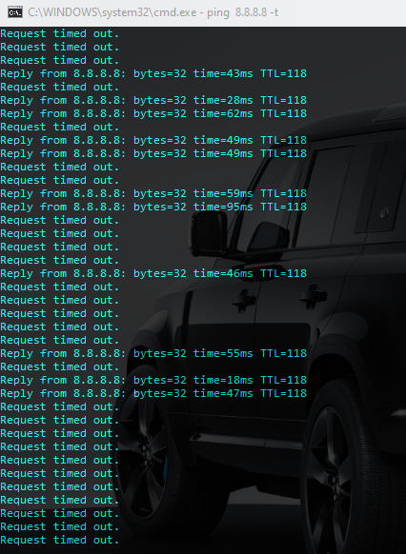This screenshot has width=406, height=554.
Task: Click the timed out line between 55ms and 18ms replies
Action: [x=59, y=366]
